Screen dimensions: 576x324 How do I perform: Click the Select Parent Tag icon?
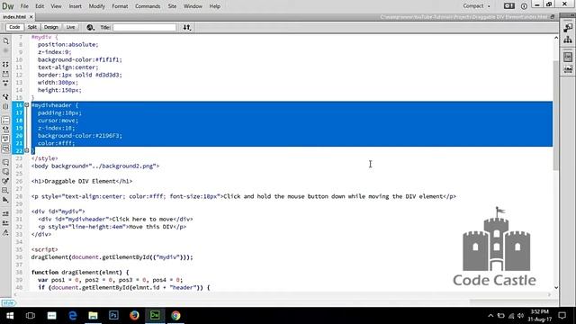(x=5, y=97)
